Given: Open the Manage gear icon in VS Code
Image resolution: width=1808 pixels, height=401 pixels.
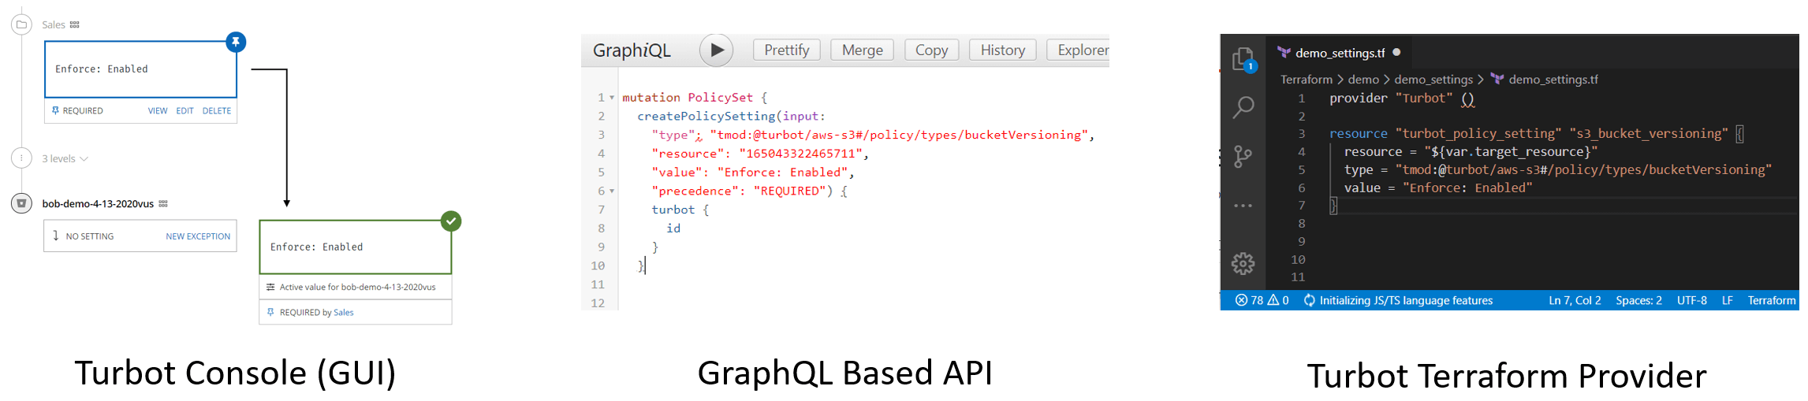Looking at the screenshot, I should coord(1243,263).
